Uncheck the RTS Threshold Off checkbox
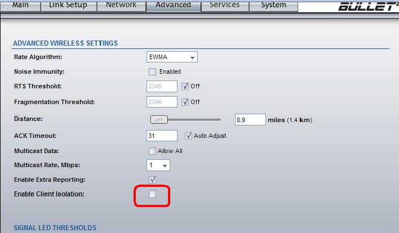This screenshot has width=399, height=233. click(x=185, y=87)
